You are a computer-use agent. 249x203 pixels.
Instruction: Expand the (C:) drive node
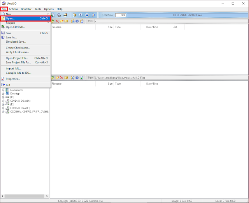3,97
